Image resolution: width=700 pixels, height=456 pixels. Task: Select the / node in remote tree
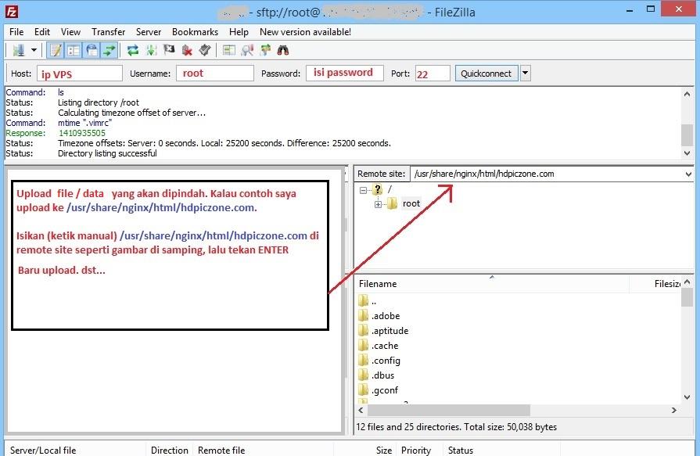tap(389, 189)
